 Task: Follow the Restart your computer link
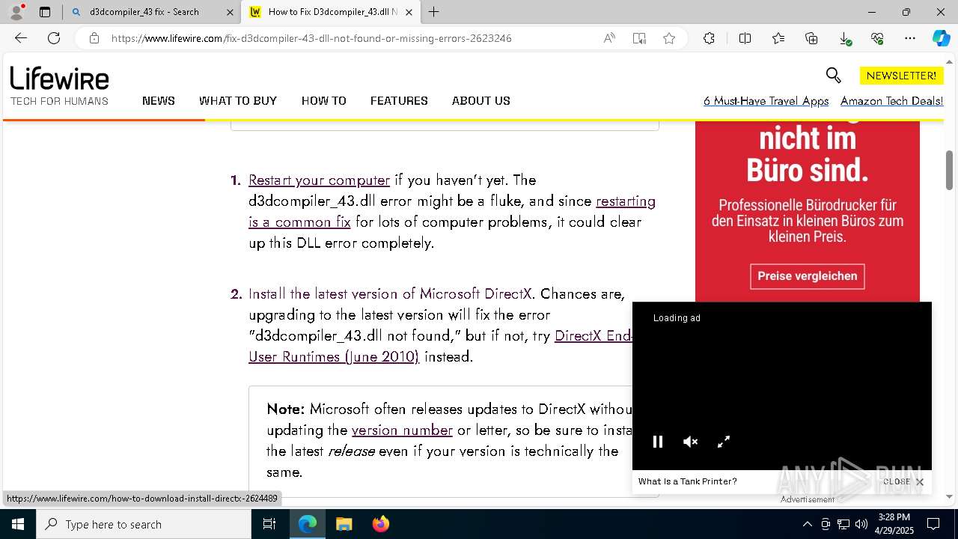[319, 180]
